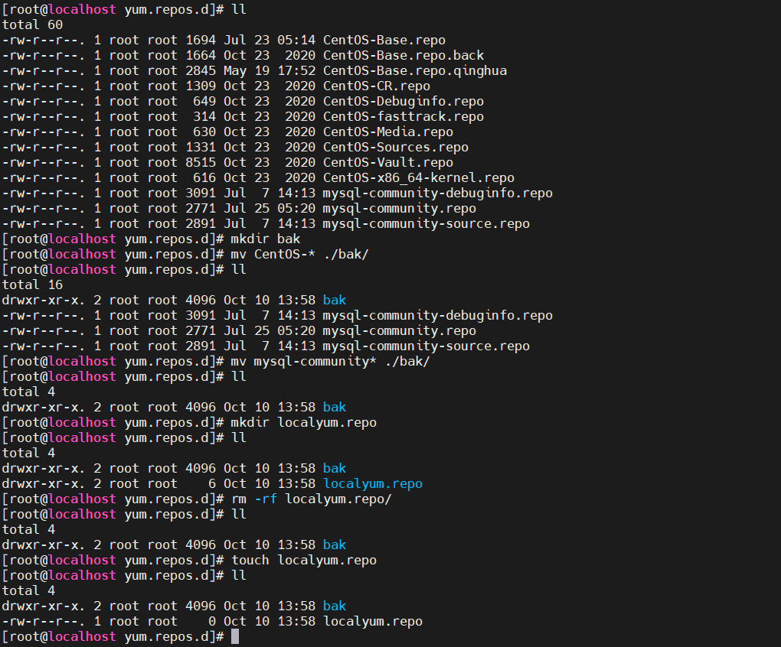Select the timestamp 'Jul 23 05:14'
Image resolution: width=781 pixels, height=647 pixels.
[270, 41]
